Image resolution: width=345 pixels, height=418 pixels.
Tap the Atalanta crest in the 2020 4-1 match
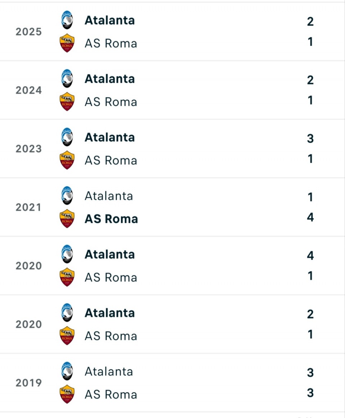click(x=67, y=254)
